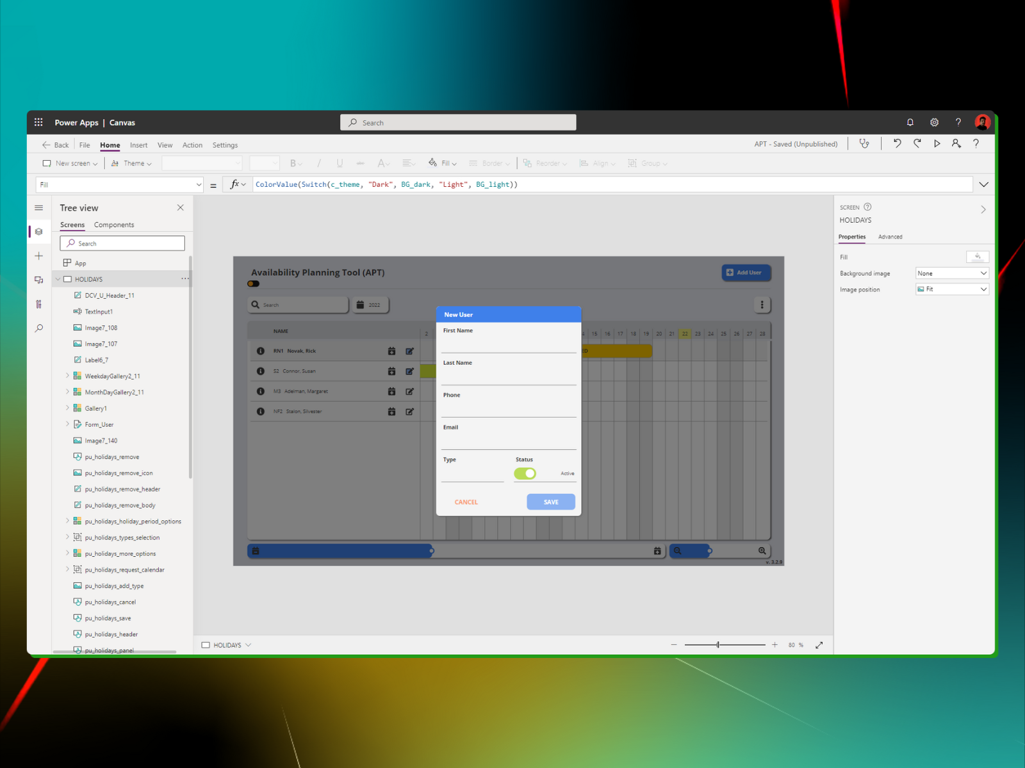The image size is (1025, 768).
Task: Flip the small toggle below the APT title
Action: [253, 283]
